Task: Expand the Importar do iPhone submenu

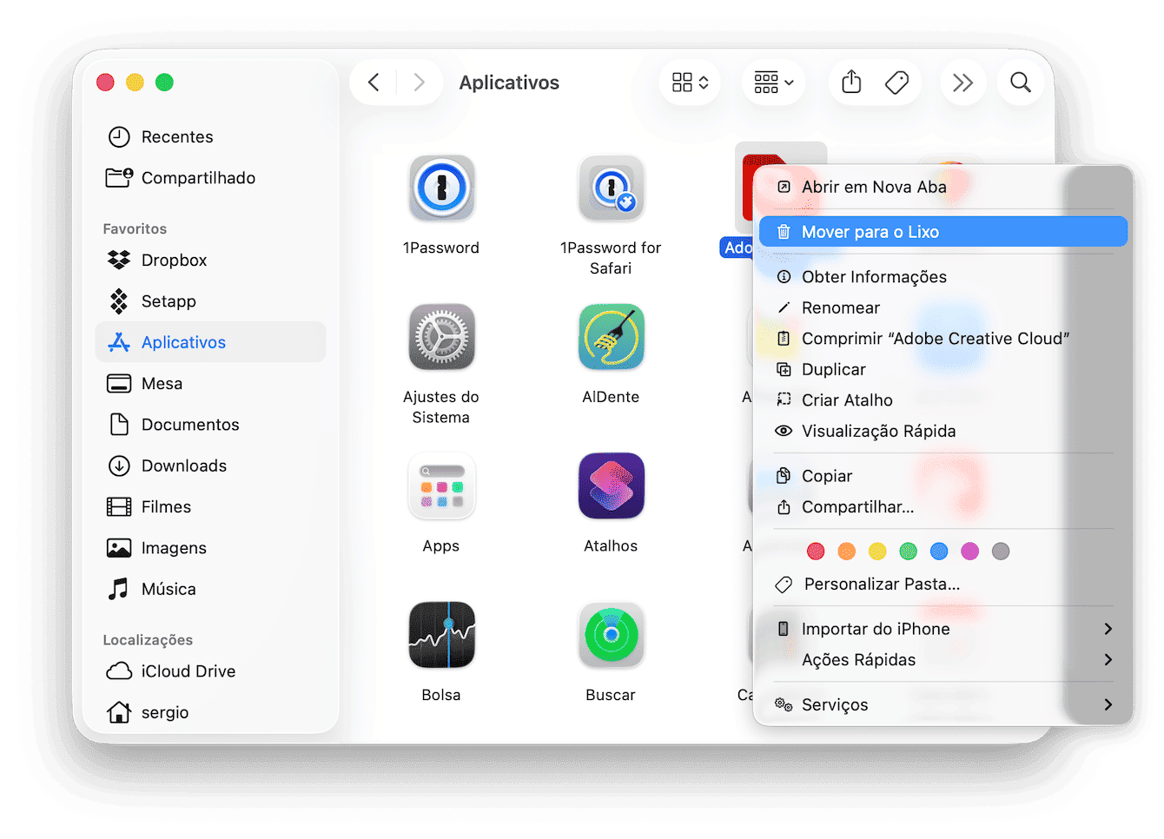Action: click(x=943, y=629)
